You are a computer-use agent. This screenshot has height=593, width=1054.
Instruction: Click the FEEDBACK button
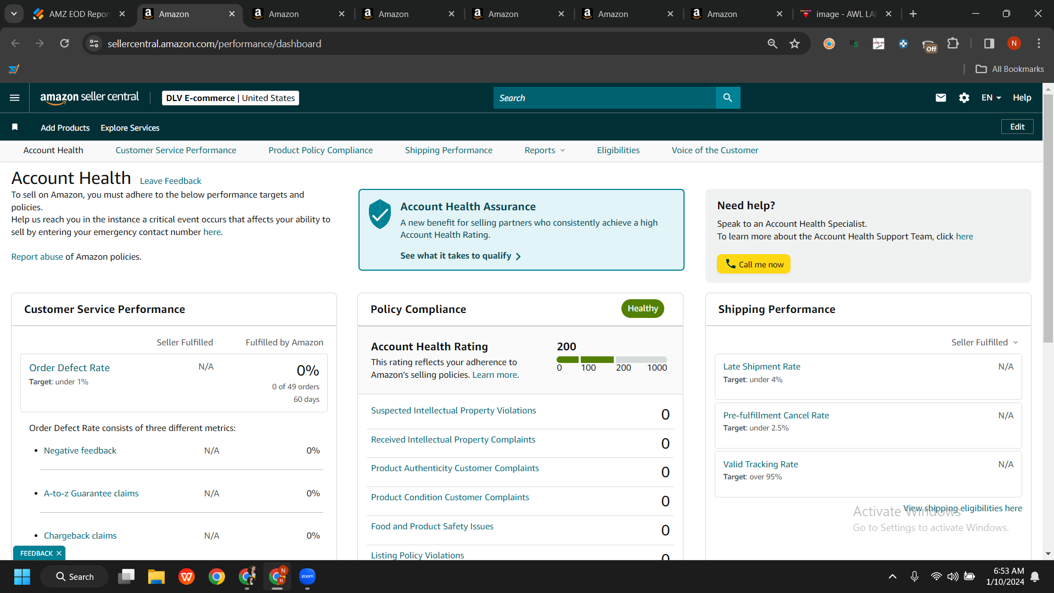(x=36, y=553)
